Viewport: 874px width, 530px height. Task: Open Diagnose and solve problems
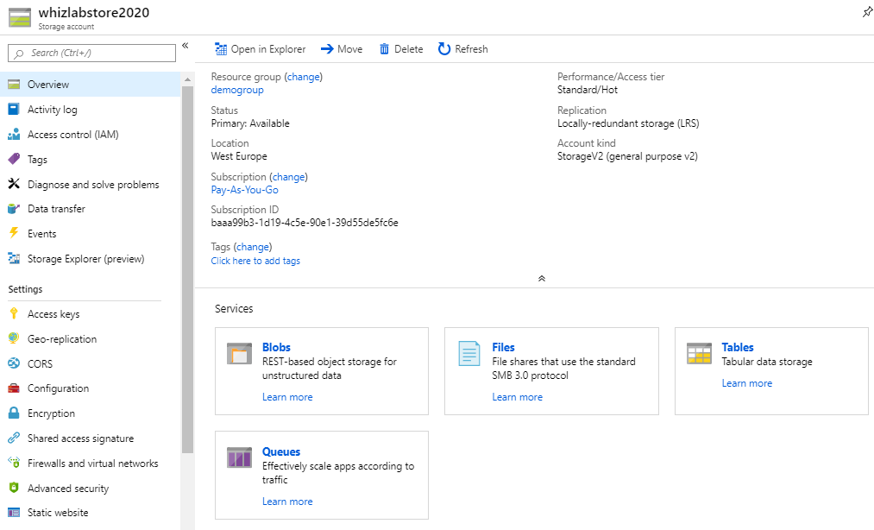pos(91,184)
